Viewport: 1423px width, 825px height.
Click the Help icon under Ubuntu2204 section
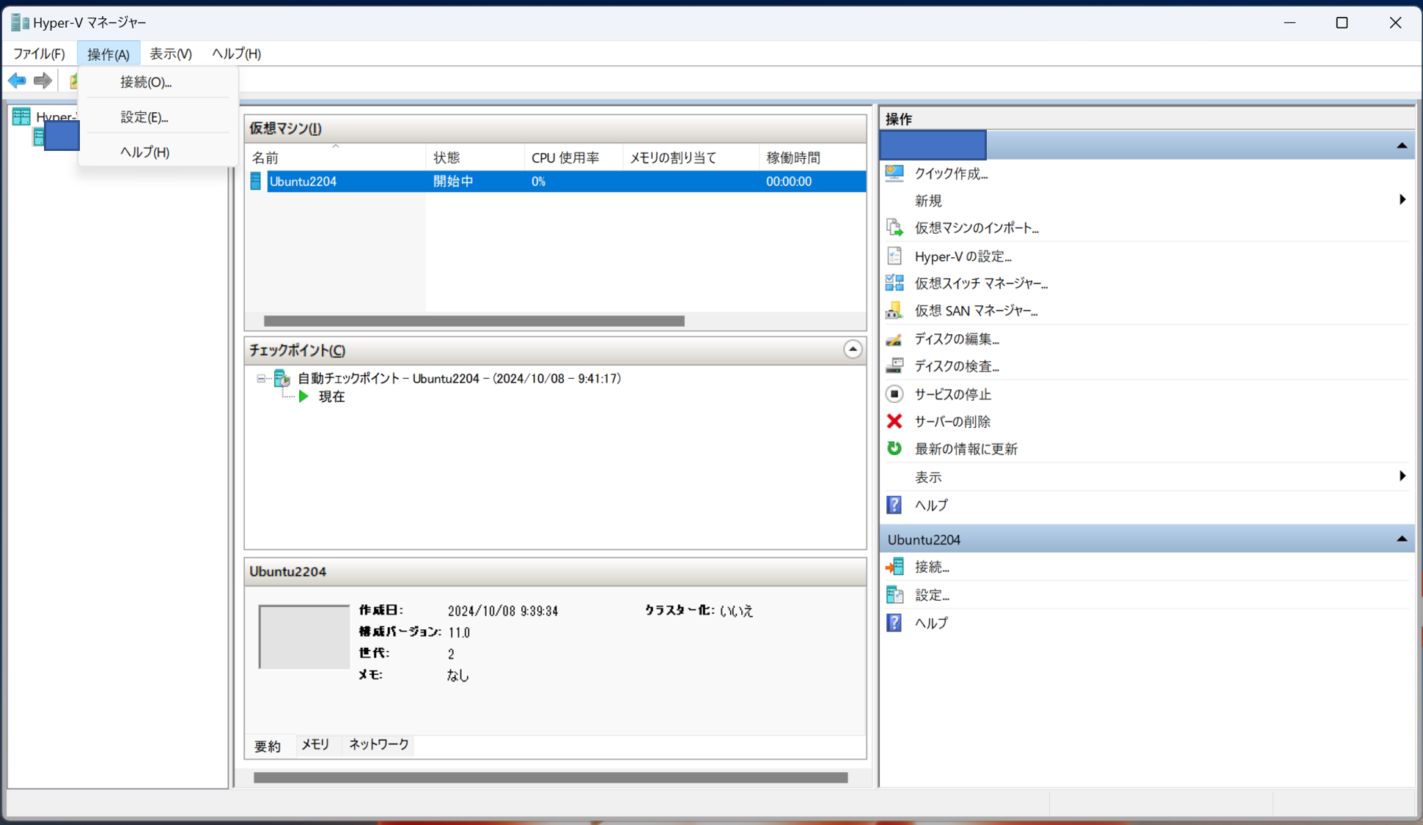[x=894, y=623]
